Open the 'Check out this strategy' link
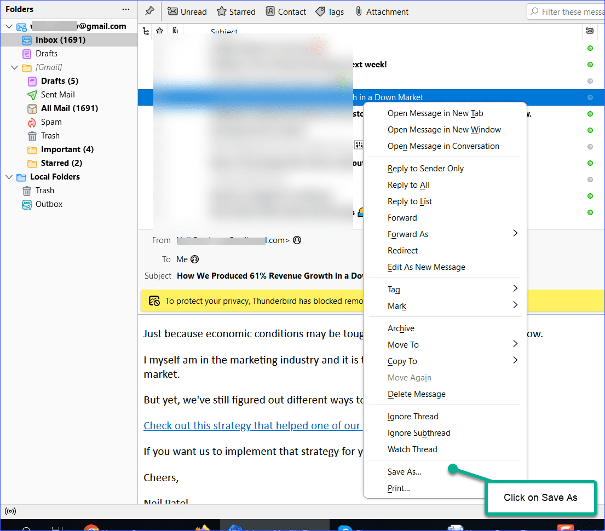605x531 pixels. coord(252,425)
